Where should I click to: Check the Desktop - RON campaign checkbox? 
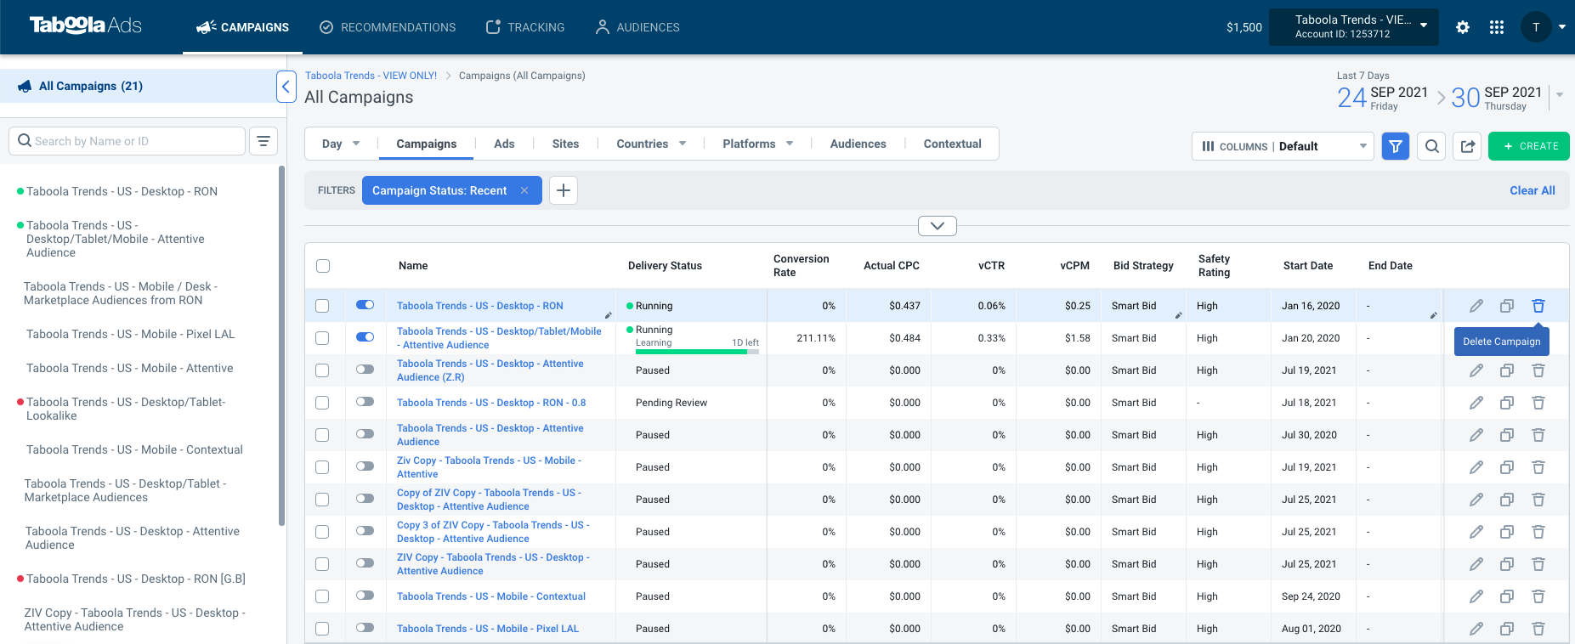[x=322, y=306]
